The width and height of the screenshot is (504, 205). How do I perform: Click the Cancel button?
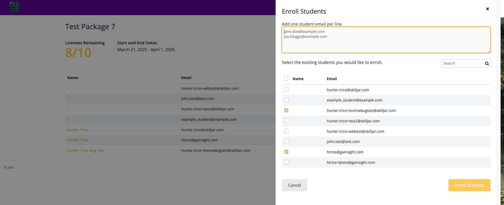pyautogui.click(x=294, y=185)
